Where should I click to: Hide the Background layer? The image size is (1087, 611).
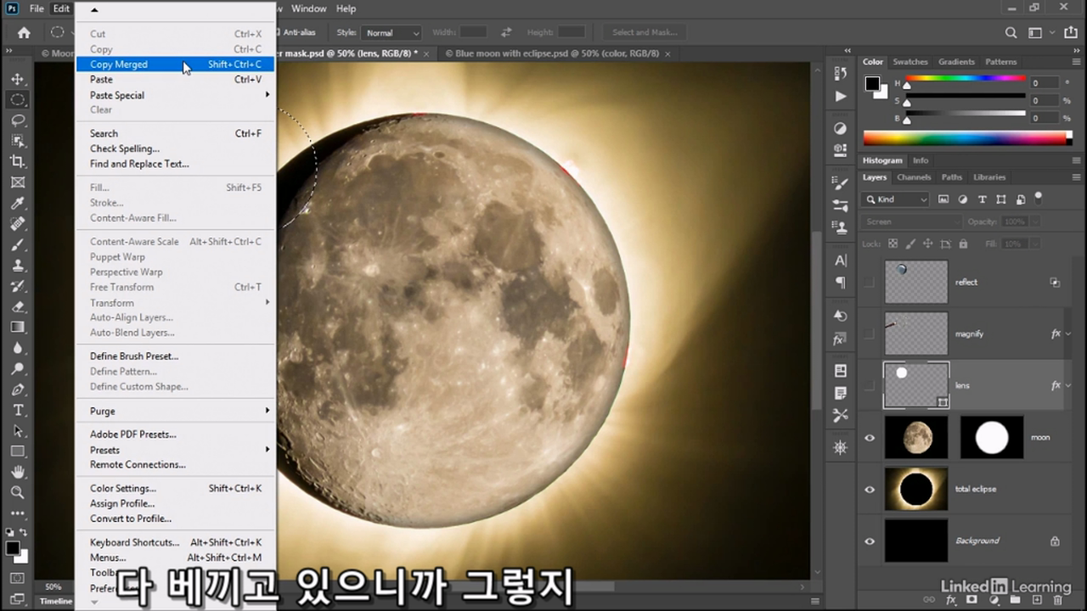point(870,541)
